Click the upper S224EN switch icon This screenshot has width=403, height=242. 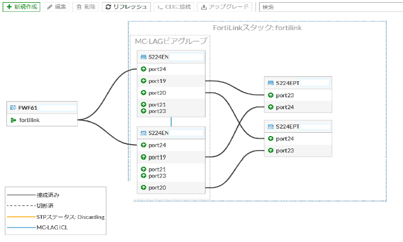tap(143, 57)
